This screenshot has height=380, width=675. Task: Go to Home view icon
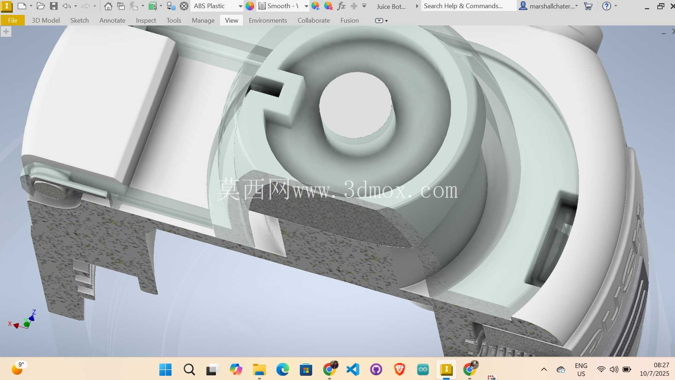tap(108, 6)
